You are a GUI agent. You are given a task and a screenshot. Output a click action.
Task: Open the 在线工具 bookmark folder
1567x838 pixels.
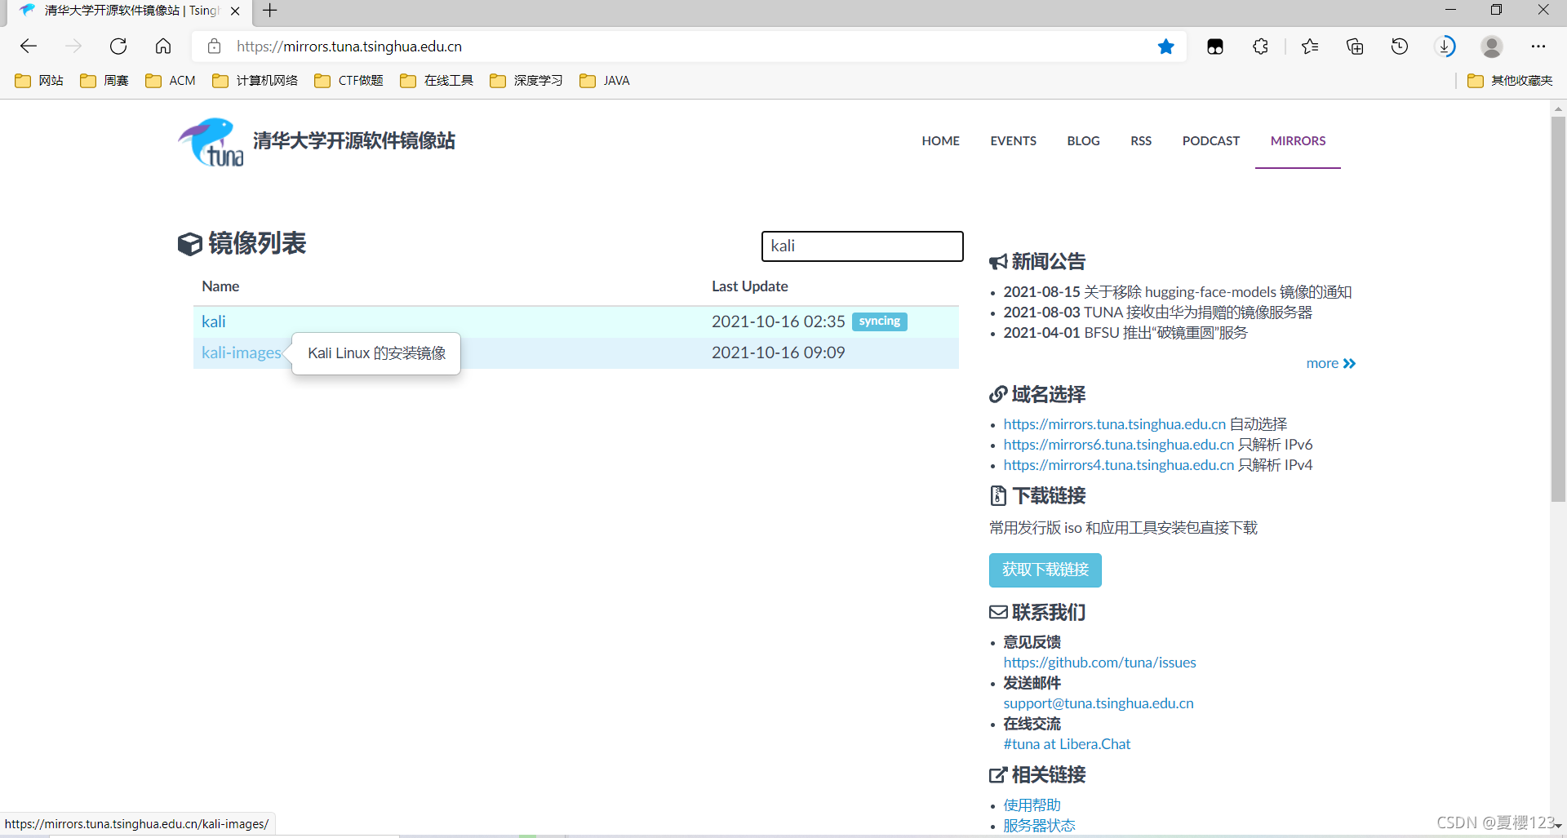point(437,81)
